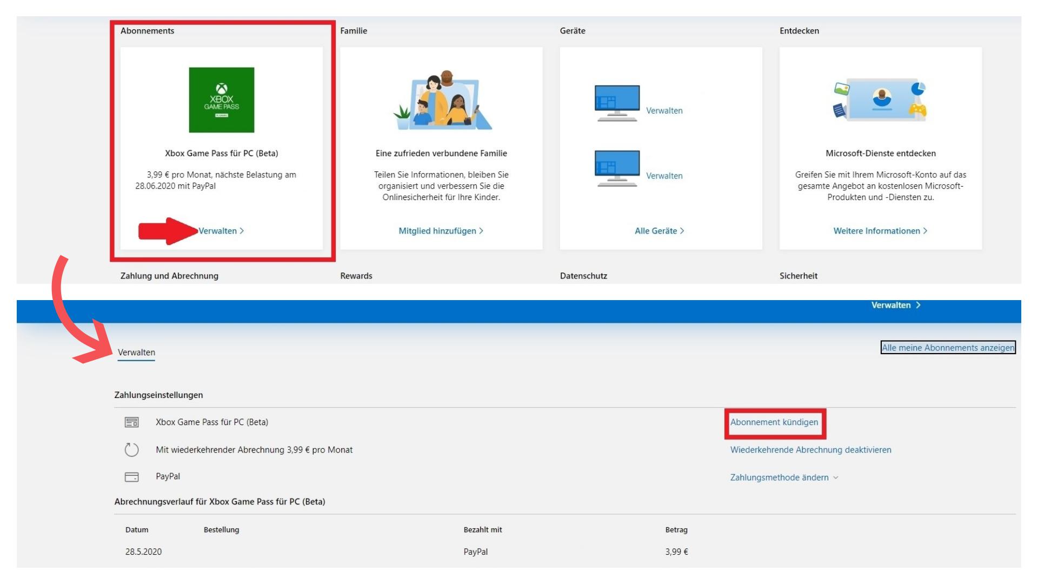This screenshot has width=1038, height=584.
Task: Click the family illustration image
Action: pyautogui.click(x=442, y=100)
